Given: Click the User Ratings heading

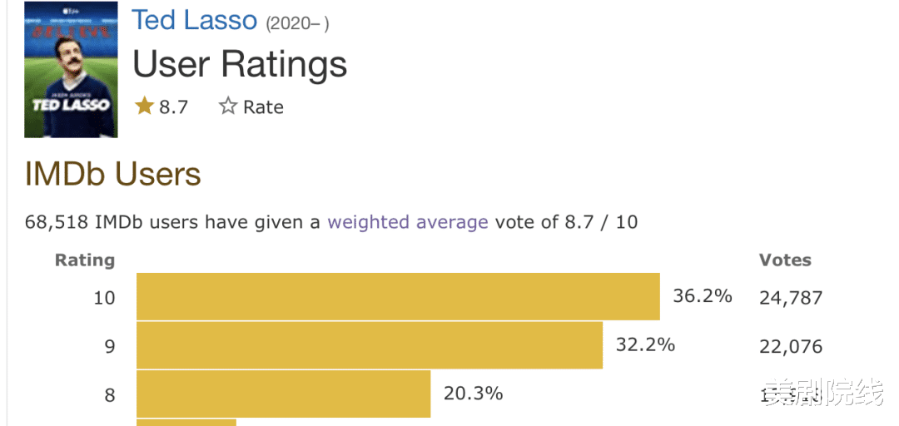Looking at the screenshot, I should pos(240,64).
